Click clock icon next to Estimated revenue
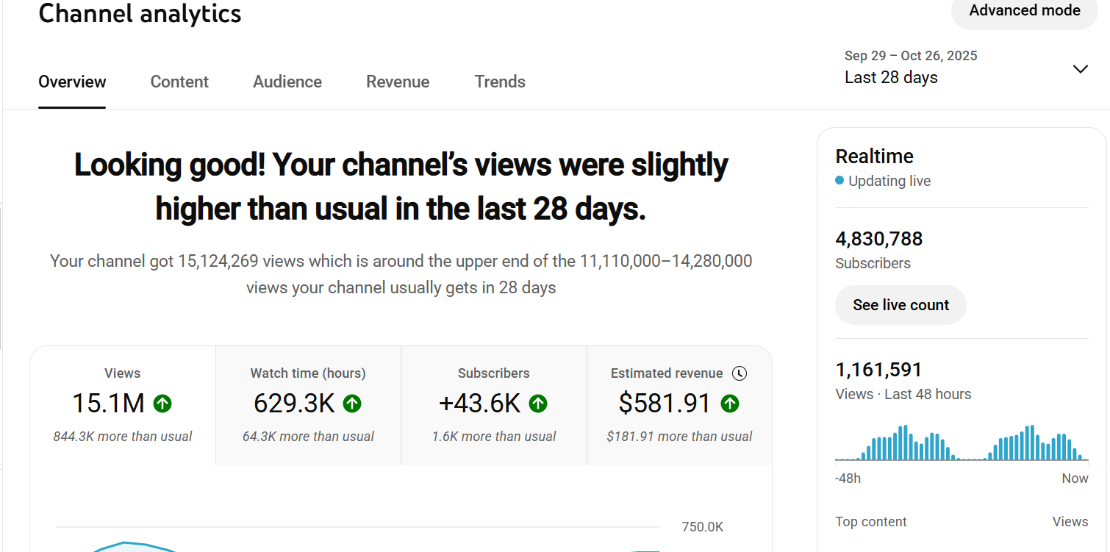This screenshot has width=1110, height=552. 740,373
